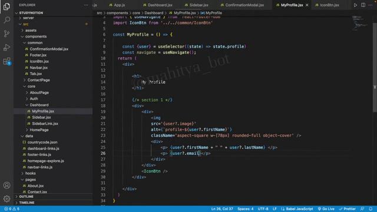The height and width of the screenshot is (212, 377).
Task: Collapse the components folder
Action: (36, 37)
